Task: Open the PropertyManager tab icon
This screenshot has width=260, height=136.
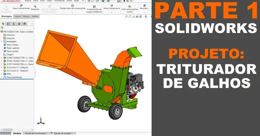Action: click(x=8, y=24)
